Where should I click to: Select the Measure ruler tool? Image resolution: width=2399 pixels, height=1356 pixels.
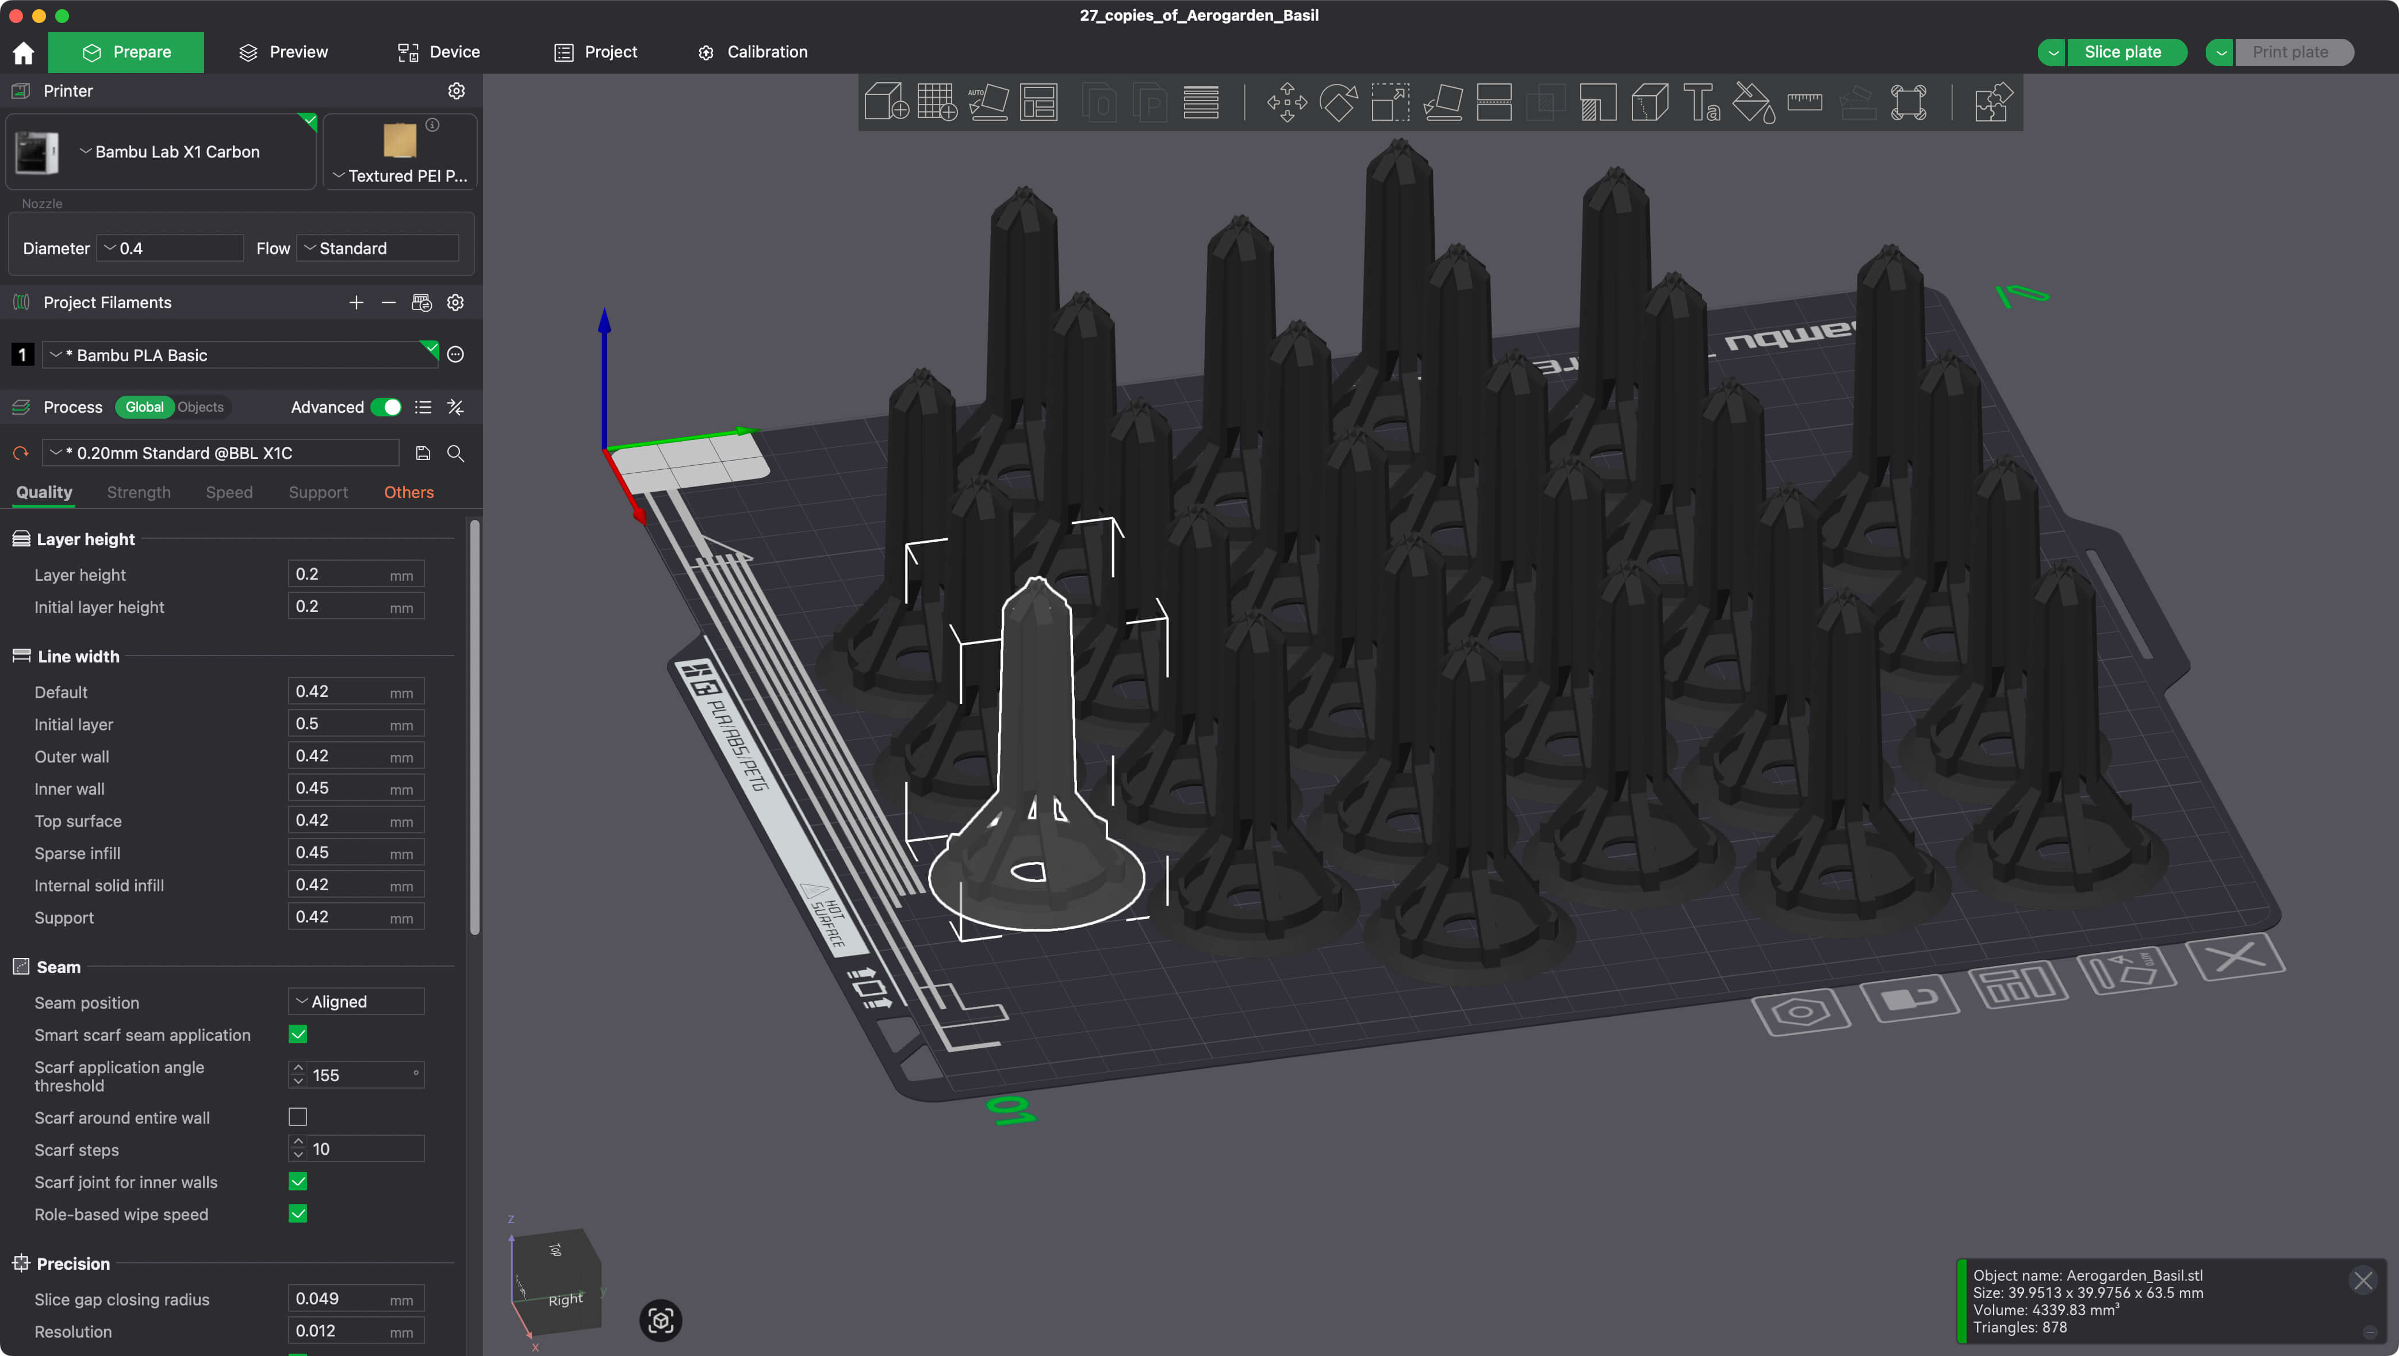click(1805, 102)
